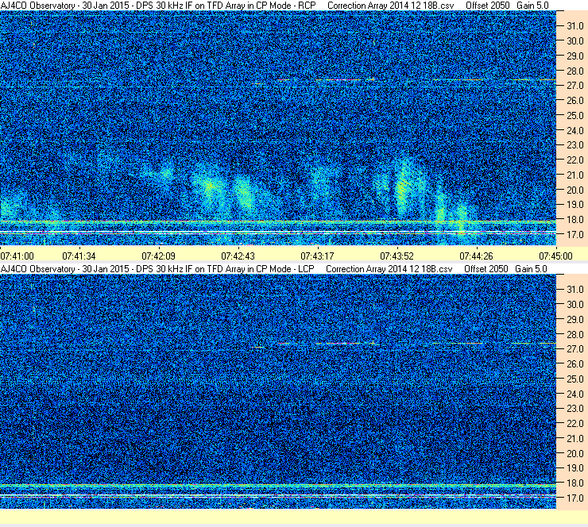Click the 22.0 frequency label on RCP chart
This screenshot has width=588, height=527.
pos(574,160)
